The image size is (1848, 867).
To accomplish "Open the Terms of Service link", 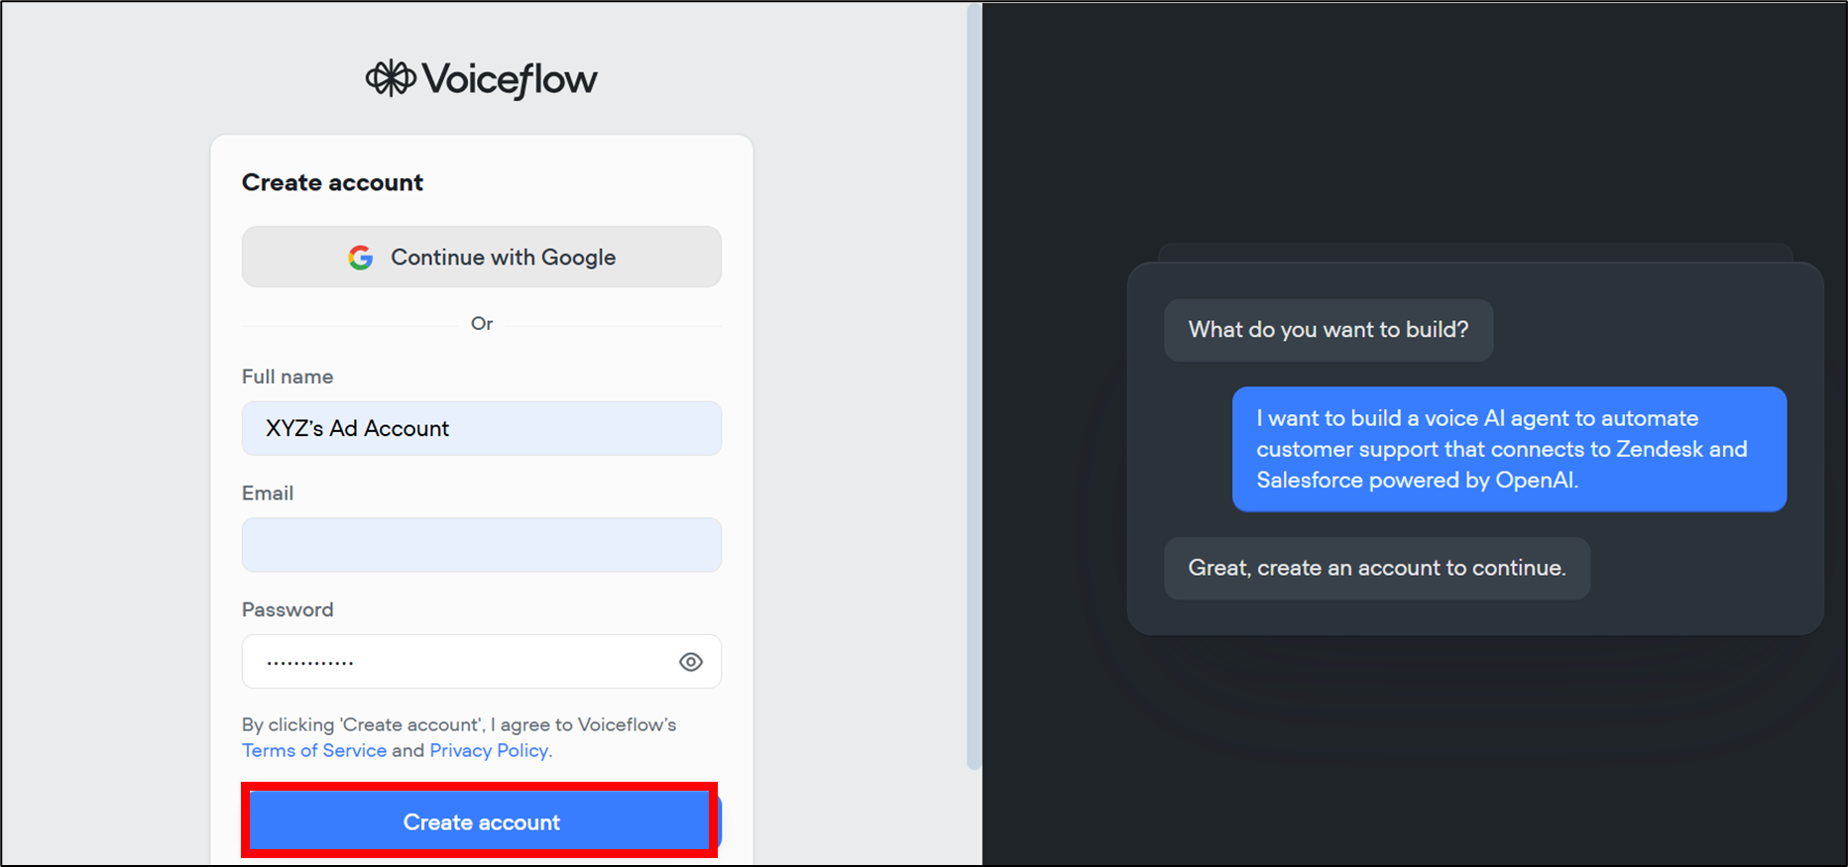I will 314,750.
